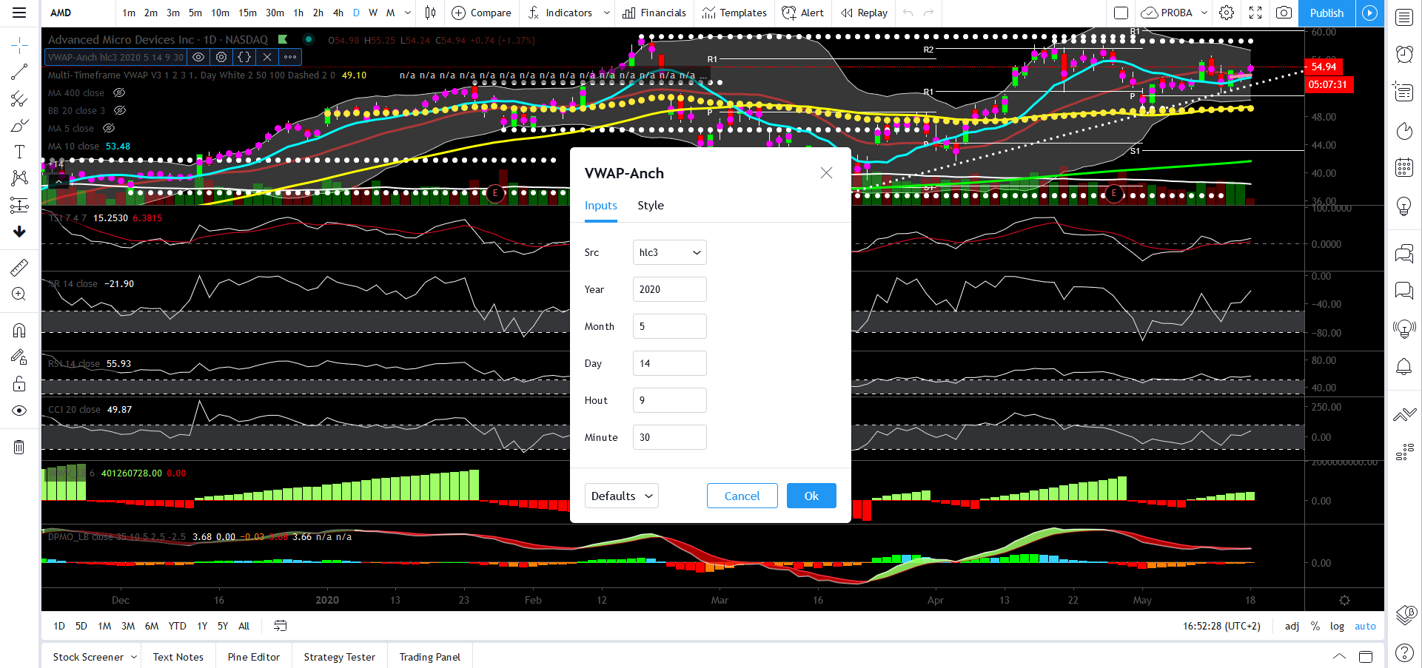Viewport: 1422px width, 668px height.
Task: Toggle magnet mode in left toolbar
Action: 19,330
